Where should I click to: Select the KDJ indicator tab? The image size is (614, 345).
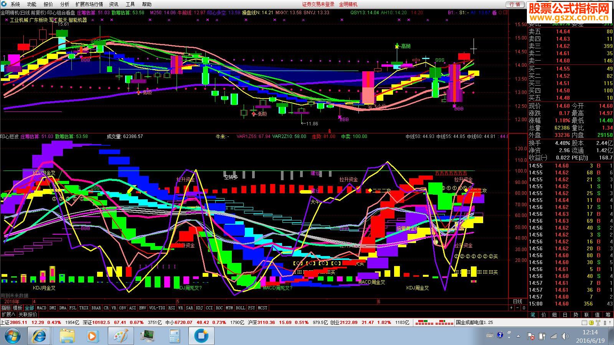200,308
